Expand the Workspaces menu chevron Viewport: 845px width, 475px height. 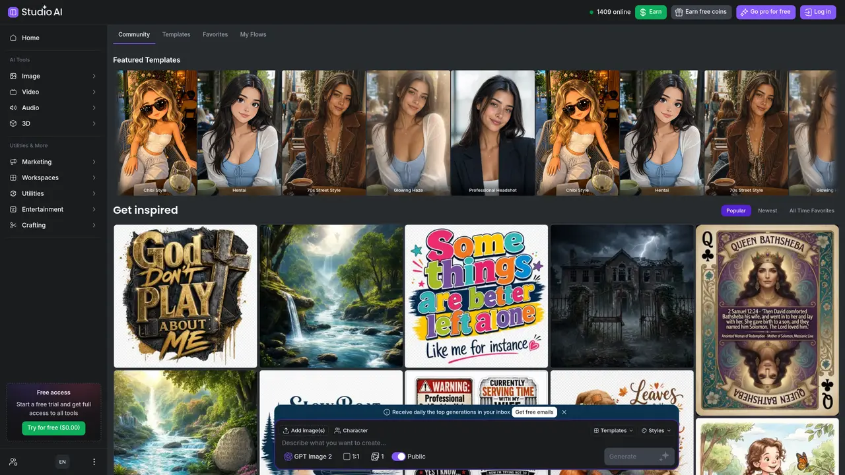[x=94, y=177]
